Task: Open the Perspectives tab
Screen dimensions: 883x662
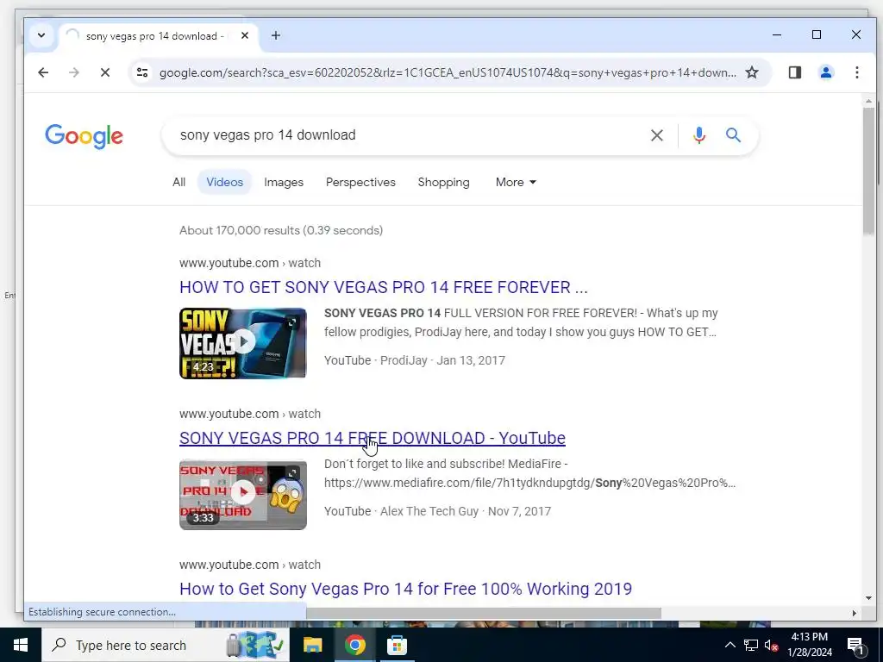Action: [360, 183]
